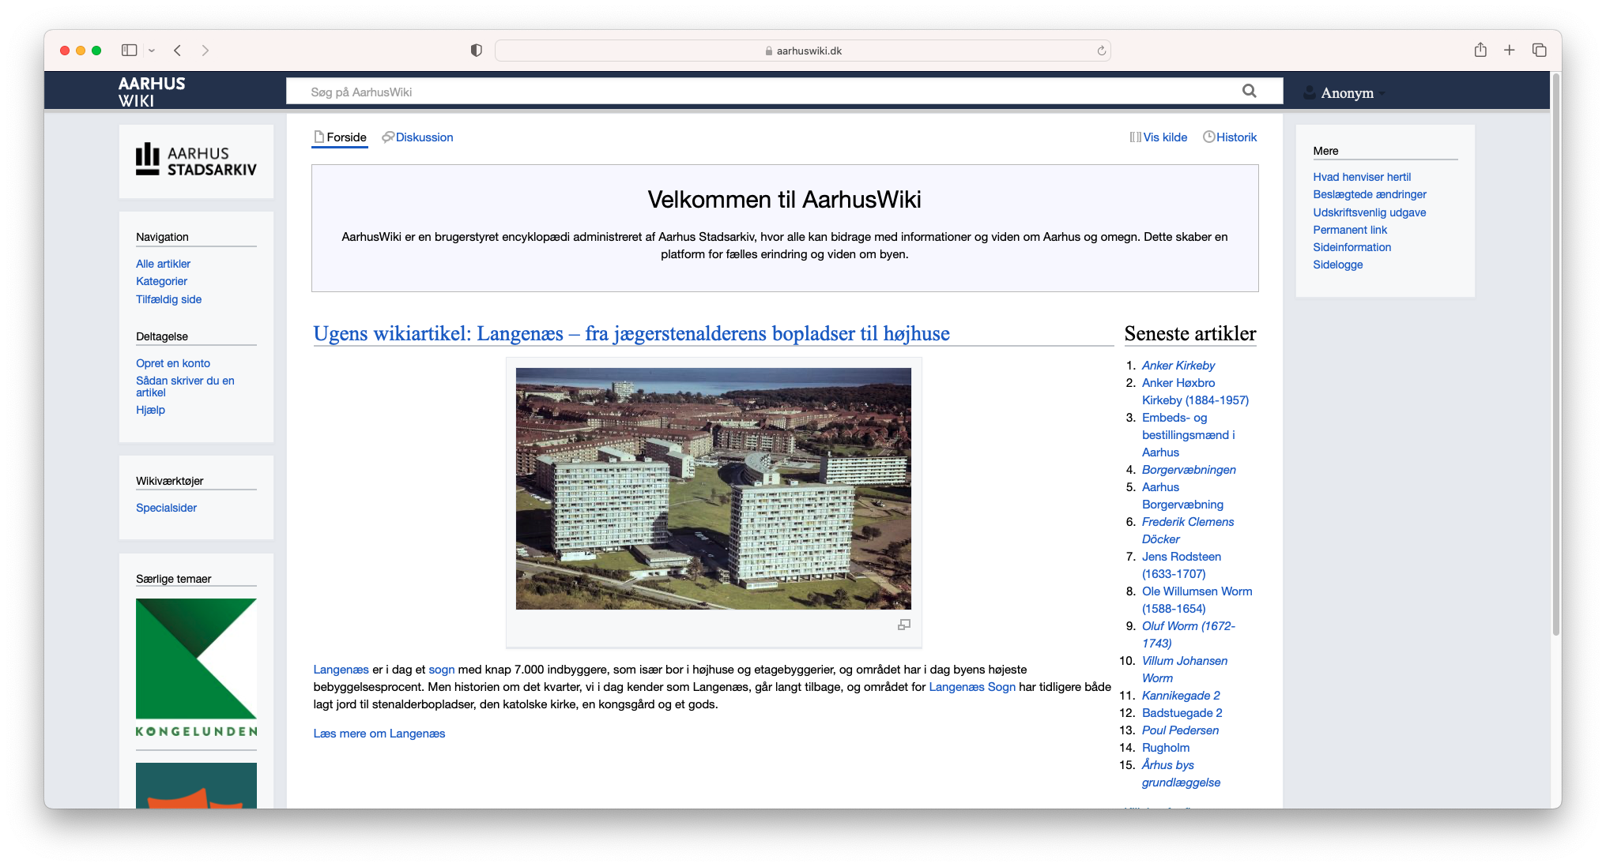Reload the page with the refresh icon
The width and height of the screenshot is (1606, 867).
tap(1101, 51)
